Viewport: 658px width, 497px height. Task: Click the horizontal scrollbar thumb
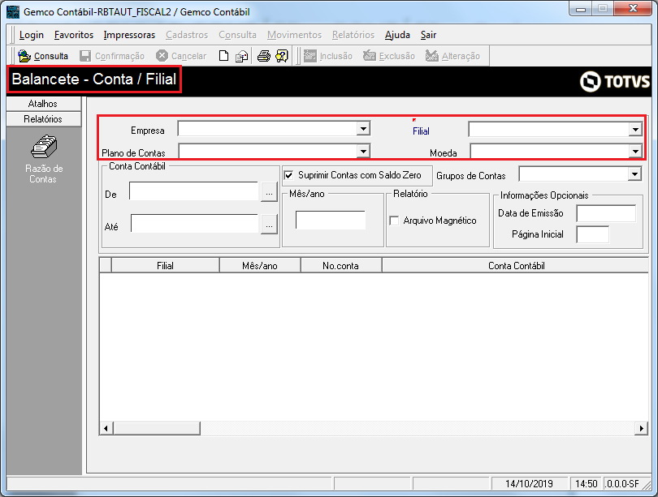pyautogui.click(x=157, y=428)
